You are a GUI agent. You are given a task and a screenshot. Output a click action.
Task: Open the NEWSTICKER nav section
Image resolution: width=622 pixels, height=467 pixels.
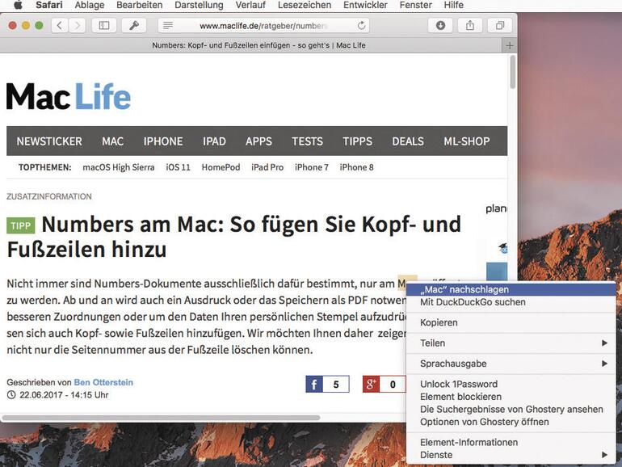[x=49, y=141]
